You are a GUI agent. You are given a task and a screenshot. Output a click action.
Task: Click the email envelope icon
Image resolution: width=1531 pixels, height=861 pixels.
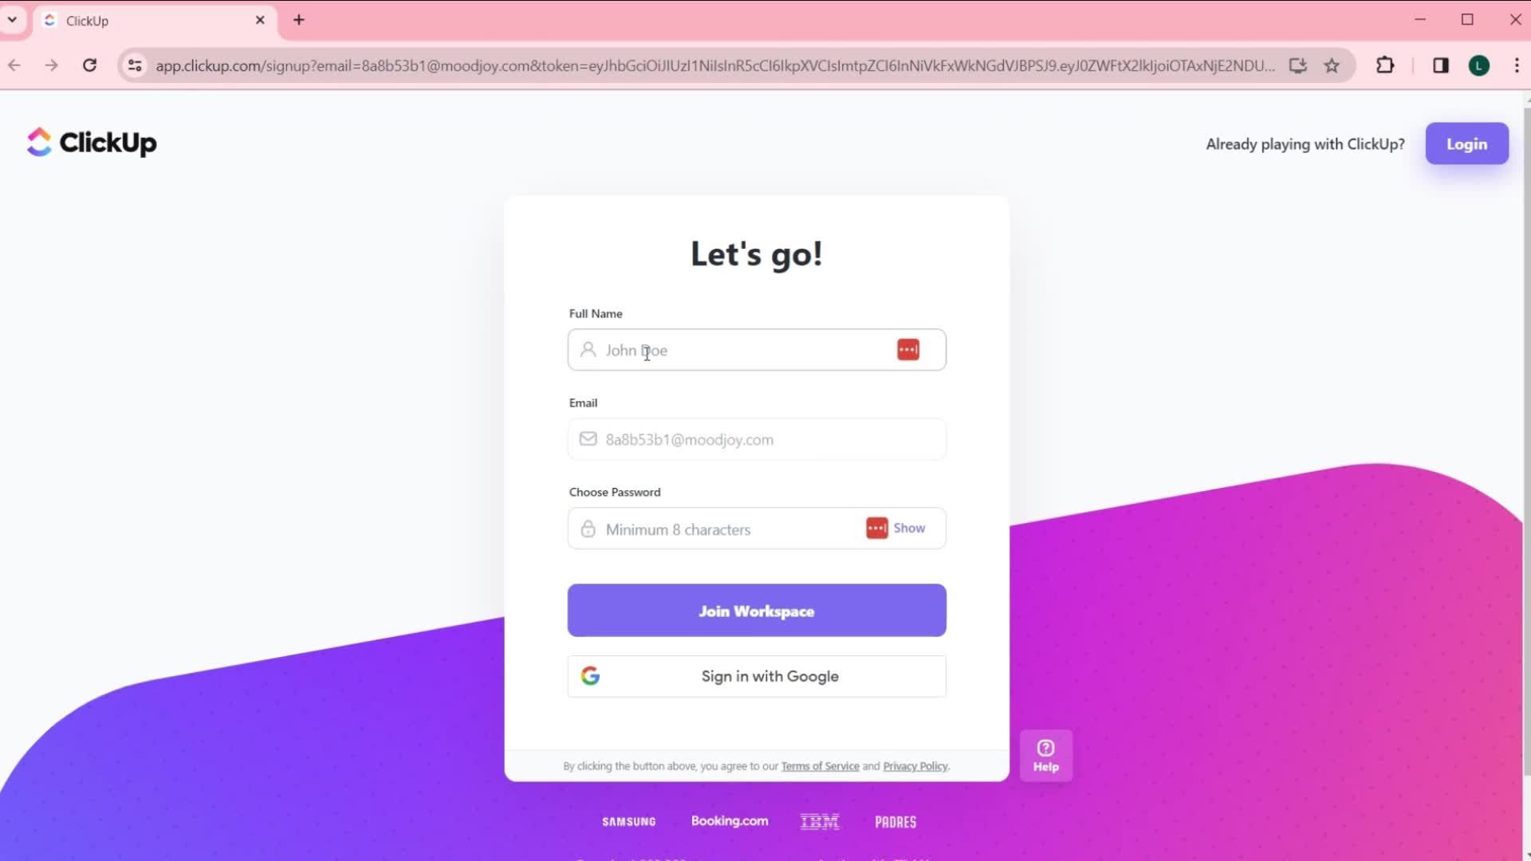pyautogui.click(x=588, y=438)
